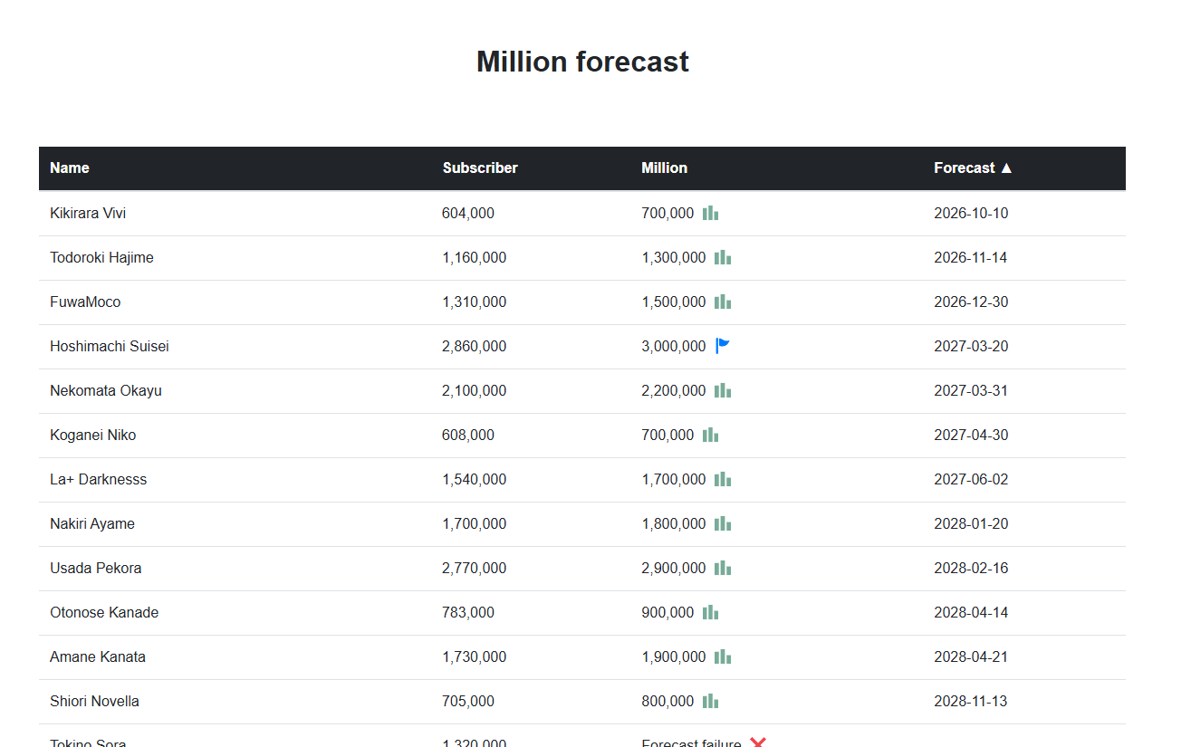
Task: Click the Nakiri Ayame name cell
Action: pyautogui.click(x=92, y=524)
